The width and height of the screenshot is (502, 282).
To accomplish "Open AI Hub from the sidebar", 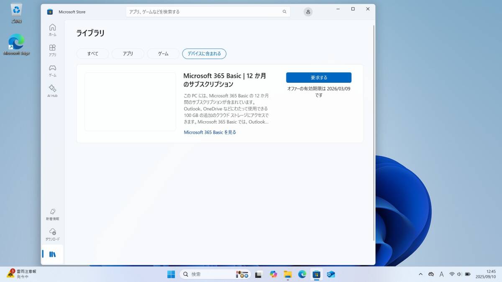I will tap(52, 91).
